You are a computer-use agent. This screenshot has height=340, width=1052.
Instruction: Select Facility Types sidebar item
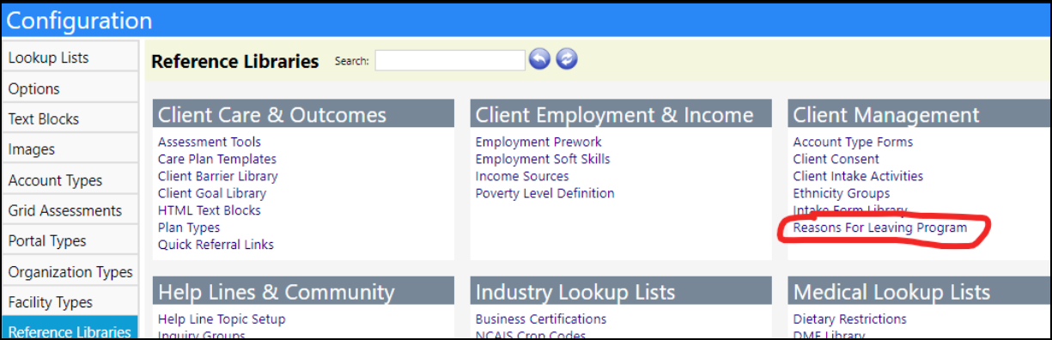(x=70, y=302)
